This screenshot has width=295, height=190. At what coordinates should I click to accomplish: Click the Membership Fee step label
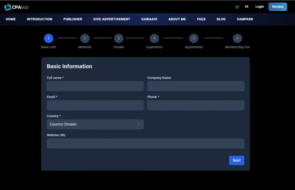pos(237,47)
